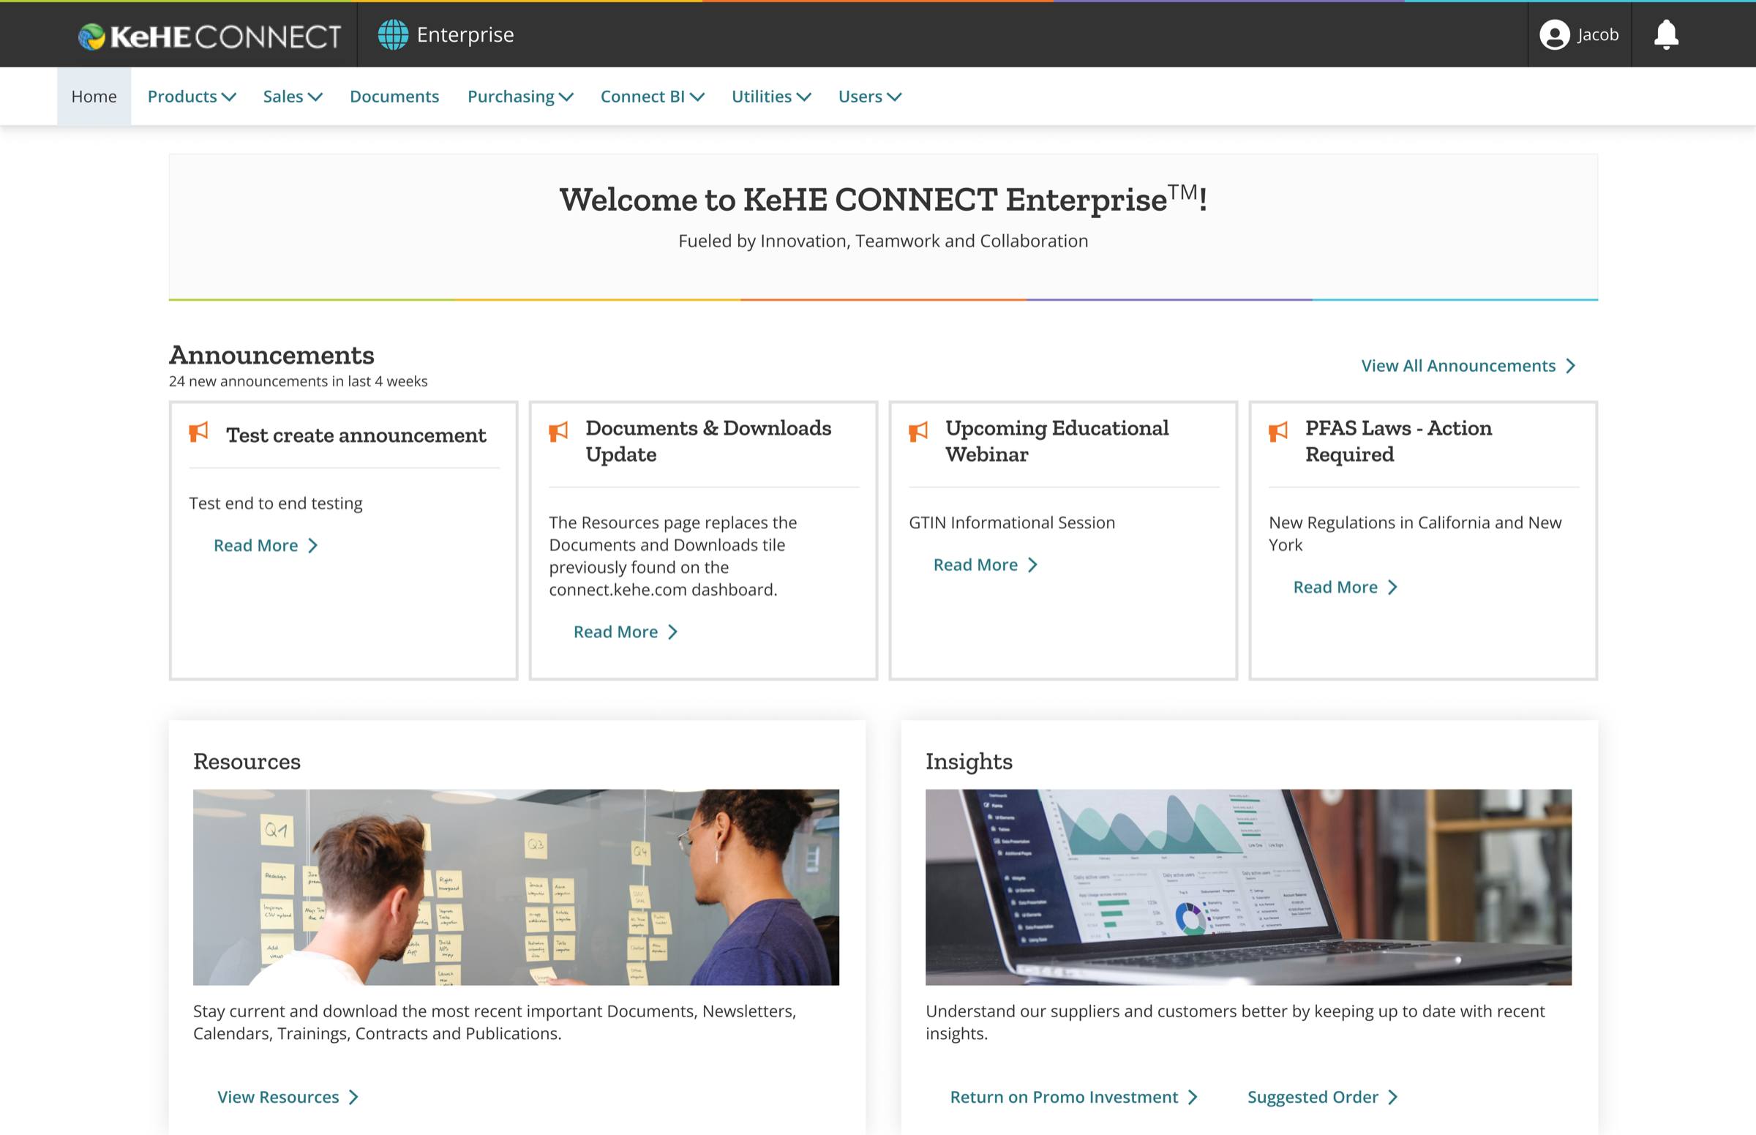Click the Insights laptop dashboard image
Viewport: 1756px width, 1135px height.
(1248, 888)
